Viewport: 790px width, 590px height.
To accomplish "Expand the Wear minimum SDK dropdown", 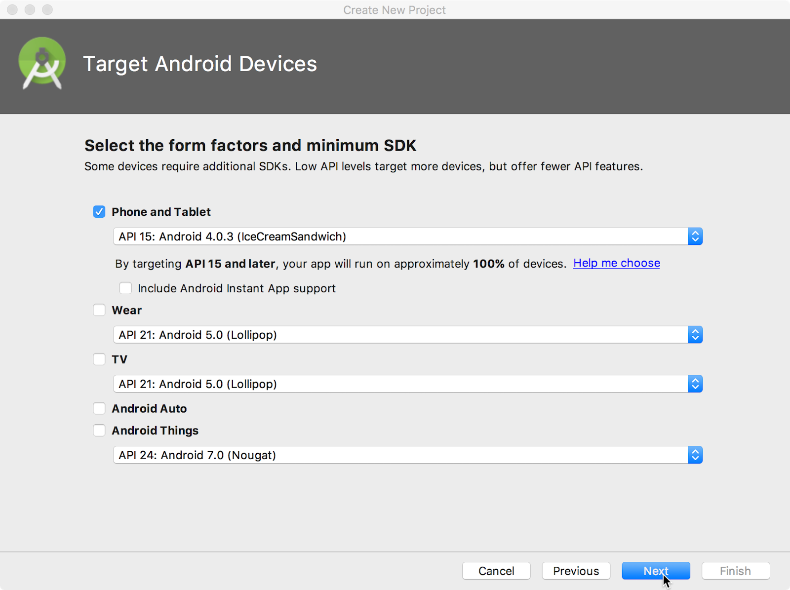I will [x=407, y=335].
